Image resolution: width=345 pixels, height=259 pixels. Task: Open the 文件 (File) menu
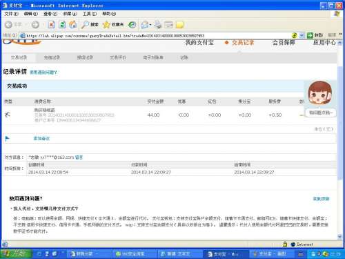pos(12,14)
